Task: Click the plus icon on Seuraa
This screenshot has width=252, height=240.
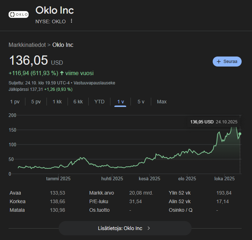Action: coord(219,62)
